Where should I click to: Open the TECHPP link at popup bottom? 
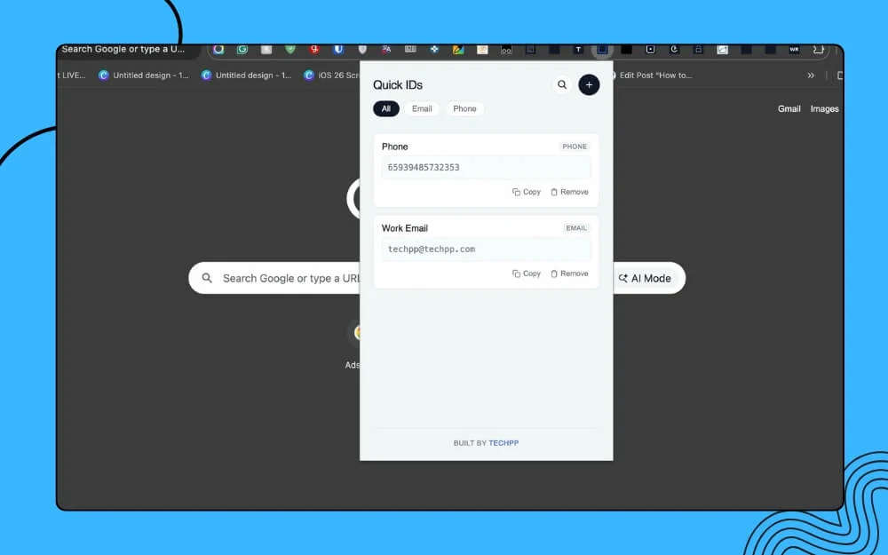coord(503,442)
